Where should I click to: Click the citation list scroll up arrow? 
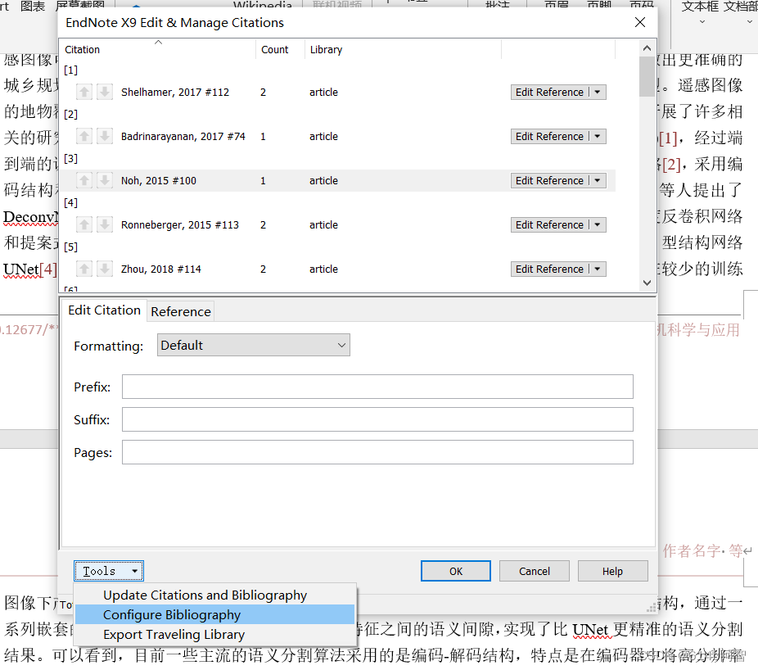pyautogui.click(x=647, y=48)
